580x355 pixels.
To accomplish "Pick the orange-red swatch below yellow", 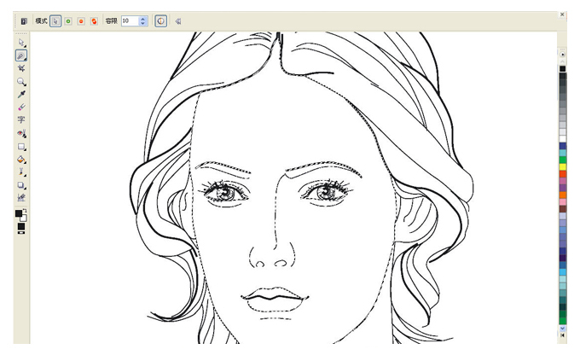I will coord(563,174).
